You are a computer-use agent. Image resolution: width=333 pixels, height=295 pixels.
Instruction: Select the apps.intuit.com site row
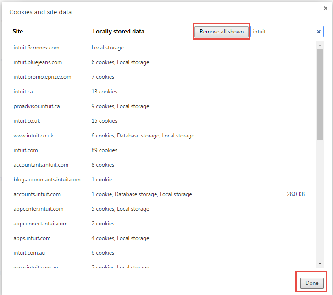coord(163,238)
